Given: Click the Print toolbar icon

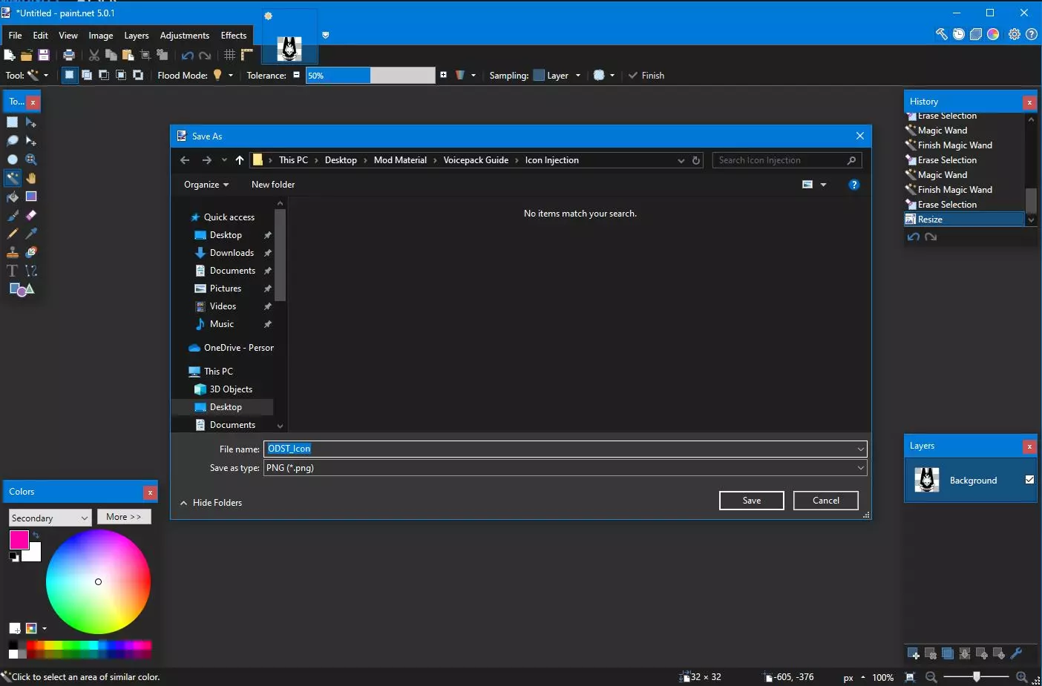Looking at the screenshot, I should pyautogui.click(x=69, y=55).
